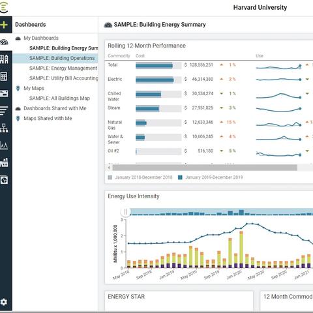Click the Dashboards panel heading
This screenshot has width=313, height=313.
coord(31,25)
